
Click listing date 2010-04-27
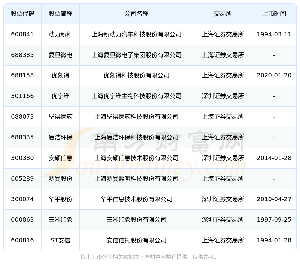tap(274, 199)
